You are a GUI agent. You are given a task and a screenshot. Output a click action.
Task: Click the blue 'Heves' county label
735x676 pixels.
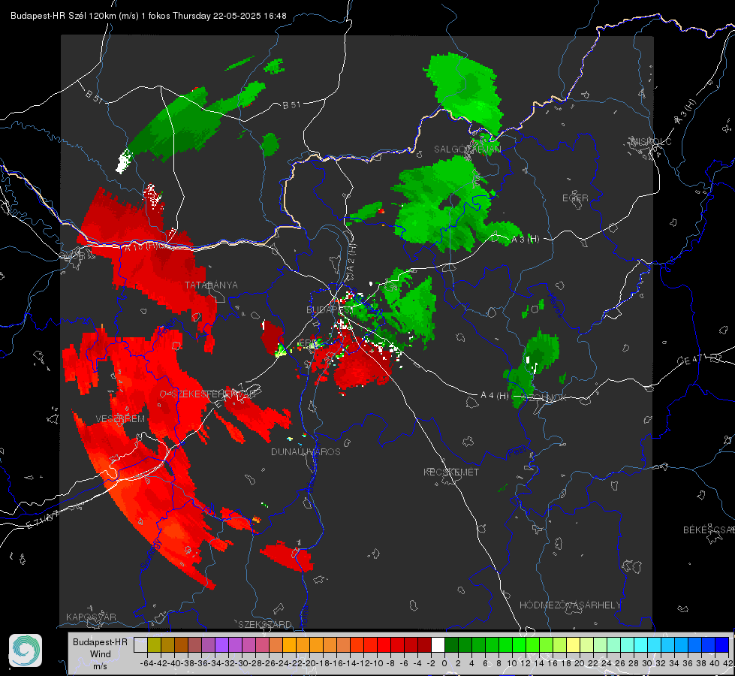click(x=555, y=306)
